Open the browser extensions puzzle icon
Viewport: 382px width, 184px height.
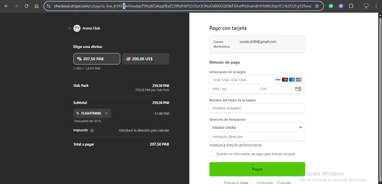coord(351,6)
